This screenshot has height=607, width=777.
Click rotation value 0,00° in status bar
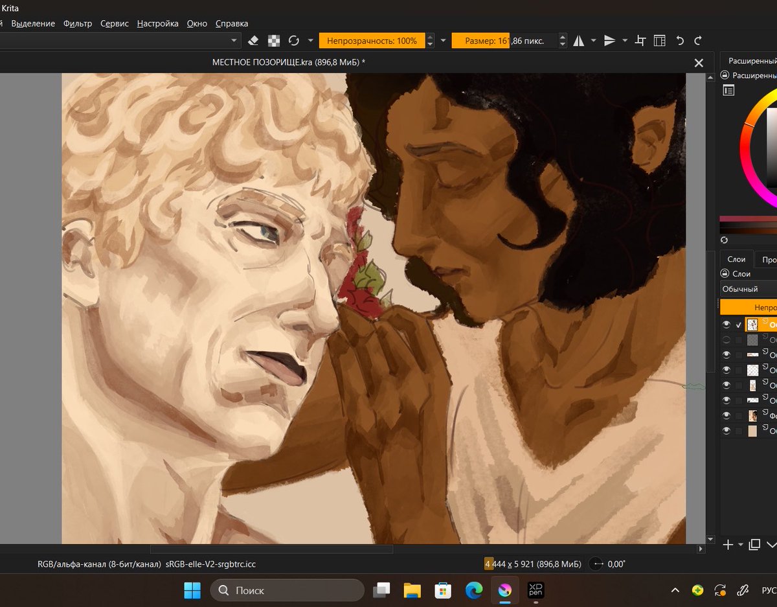(616, 564)
